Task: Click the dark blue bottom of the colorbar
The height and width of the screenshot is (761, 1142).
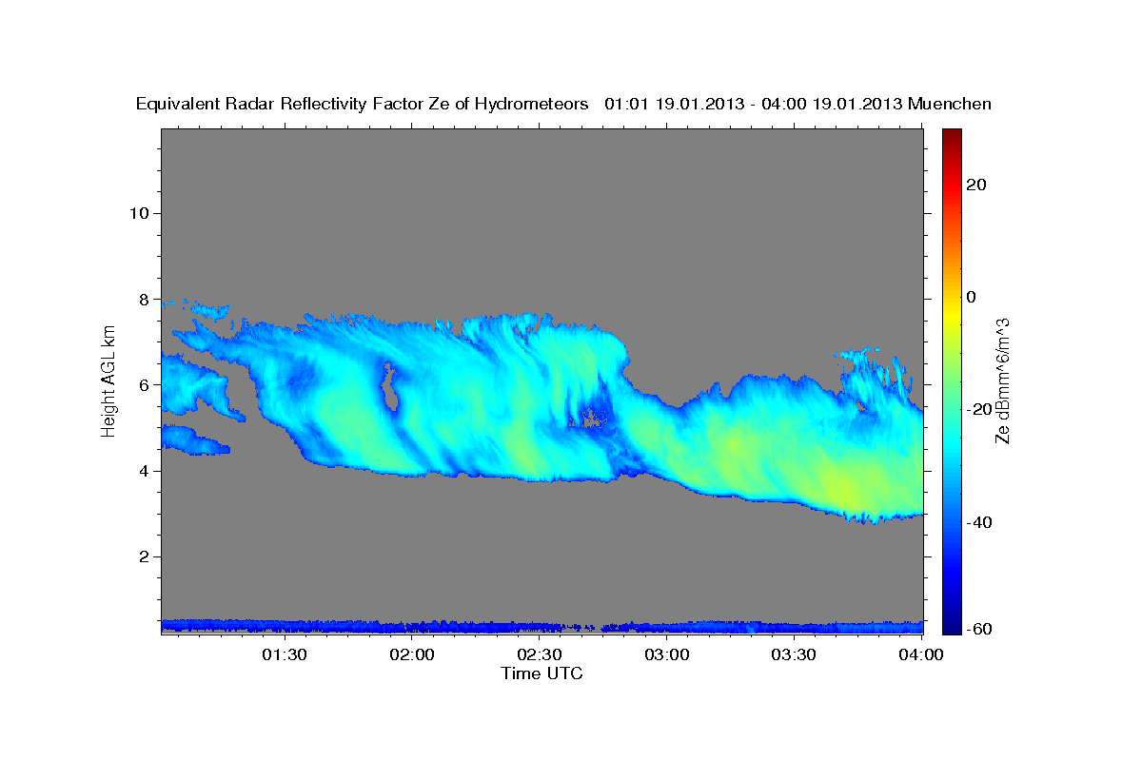Action: [x=952, y=624]
